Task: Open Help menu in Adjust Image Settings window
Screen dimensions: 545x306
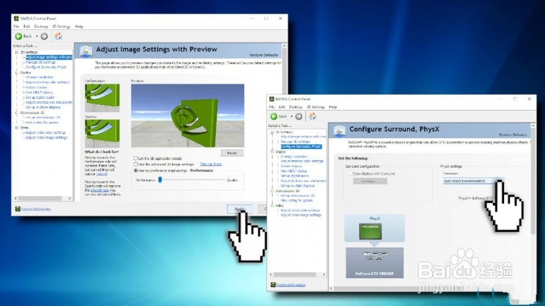Action: 79,26
